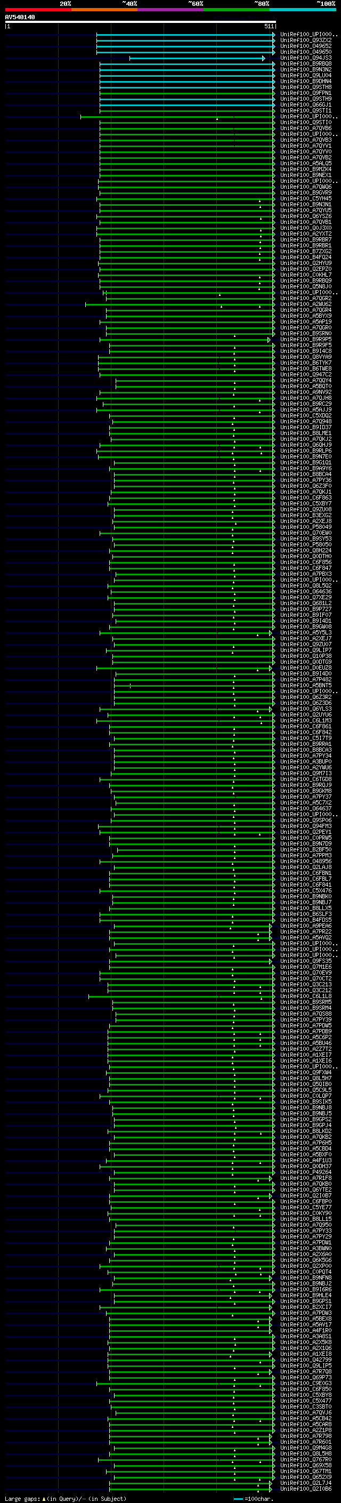The width and height of the screenshot is (341, 1503).
Task: Select hit label UniRef100_Q9STI0
Action: [x=306, y=123]
